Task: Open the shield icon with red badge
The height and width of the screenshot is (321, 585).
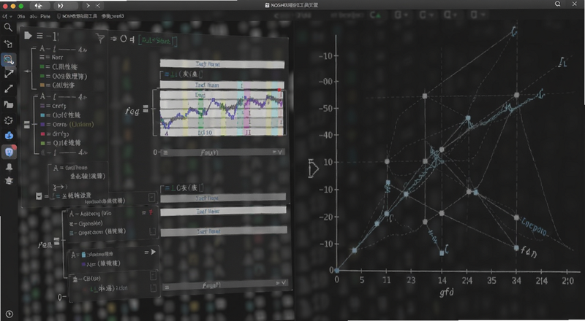Action: click(9, 151)
